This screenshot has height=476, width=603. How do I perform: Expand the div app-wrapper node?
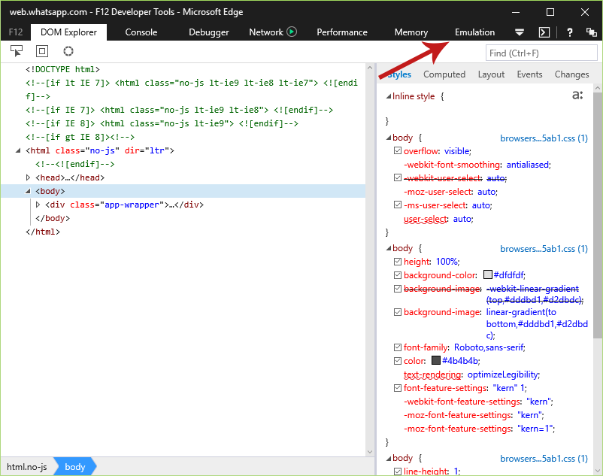pos(38,205)
